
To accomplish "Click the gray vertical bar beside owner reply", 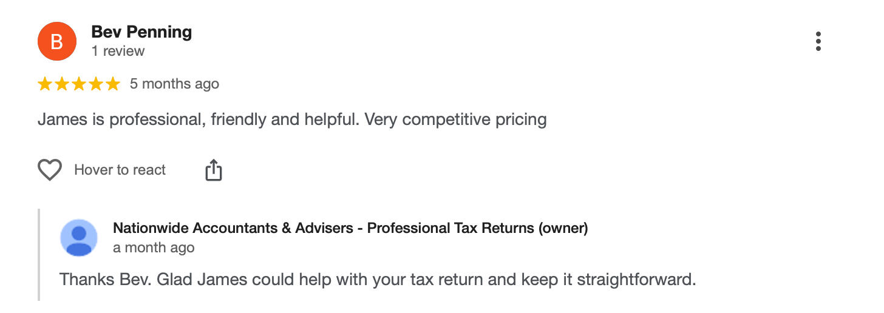I will tap(39, 255).
